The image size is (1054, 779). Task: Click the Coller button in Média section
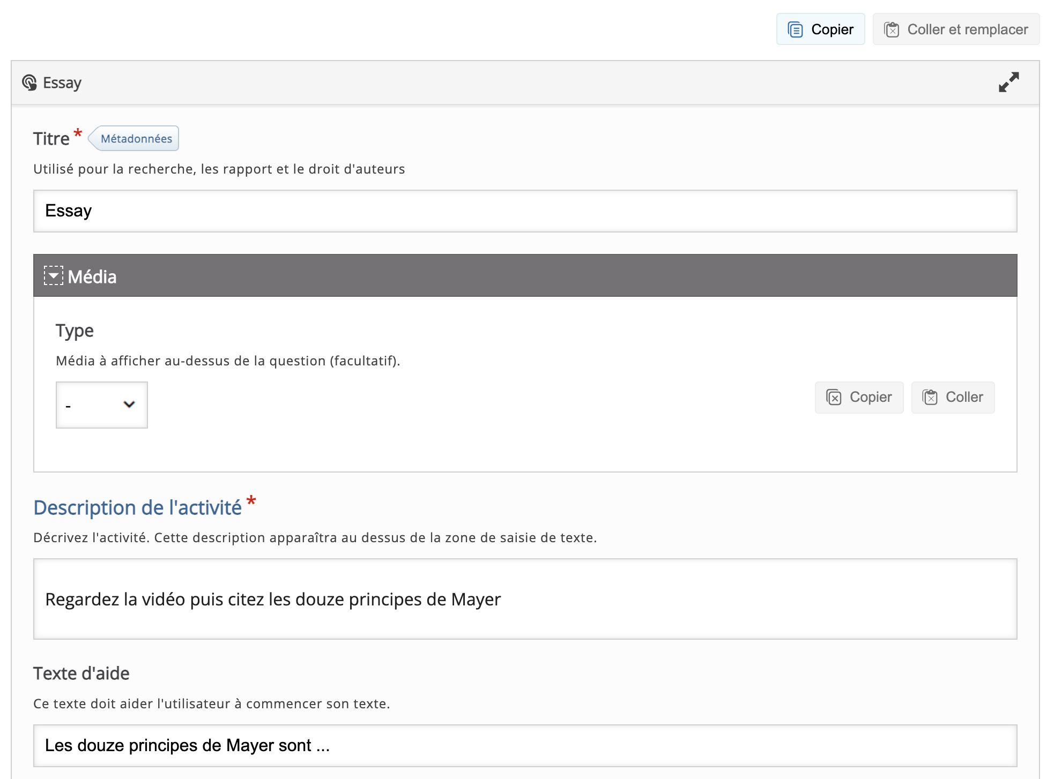(x=953, y=398)
